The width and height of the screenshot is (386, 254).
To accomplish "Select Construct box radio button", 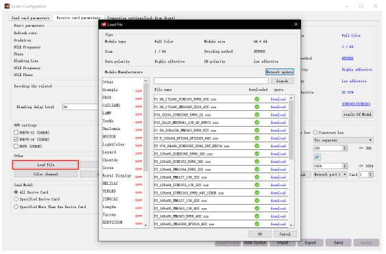I will click(315, 133).
